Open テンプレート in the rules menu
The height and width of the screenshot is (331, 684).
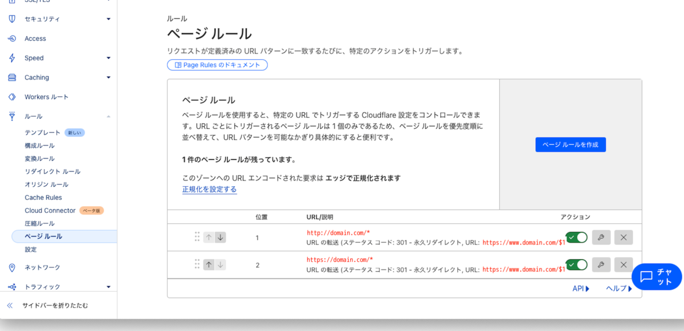coord(43,133)
